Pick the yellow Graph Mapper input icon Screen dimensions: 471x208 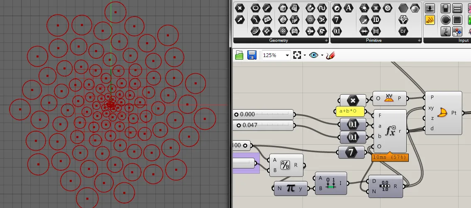coord(430,20)
